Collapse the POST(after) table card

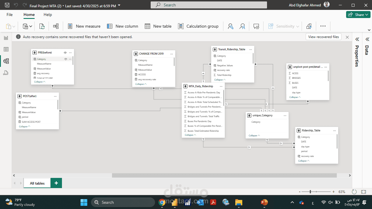coord(24,126)
